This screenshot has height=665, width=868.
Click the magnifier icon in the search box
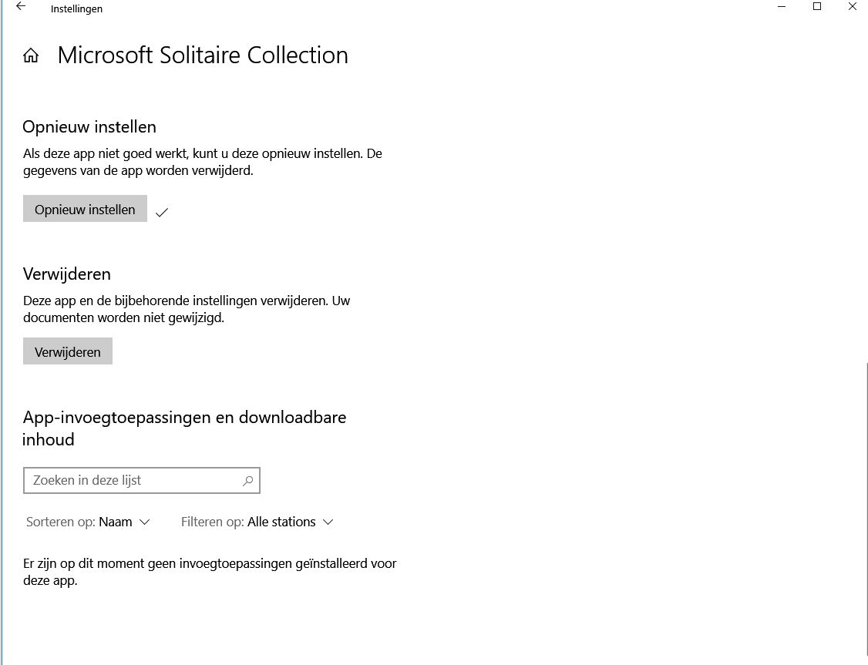click(x=248, y=481)
